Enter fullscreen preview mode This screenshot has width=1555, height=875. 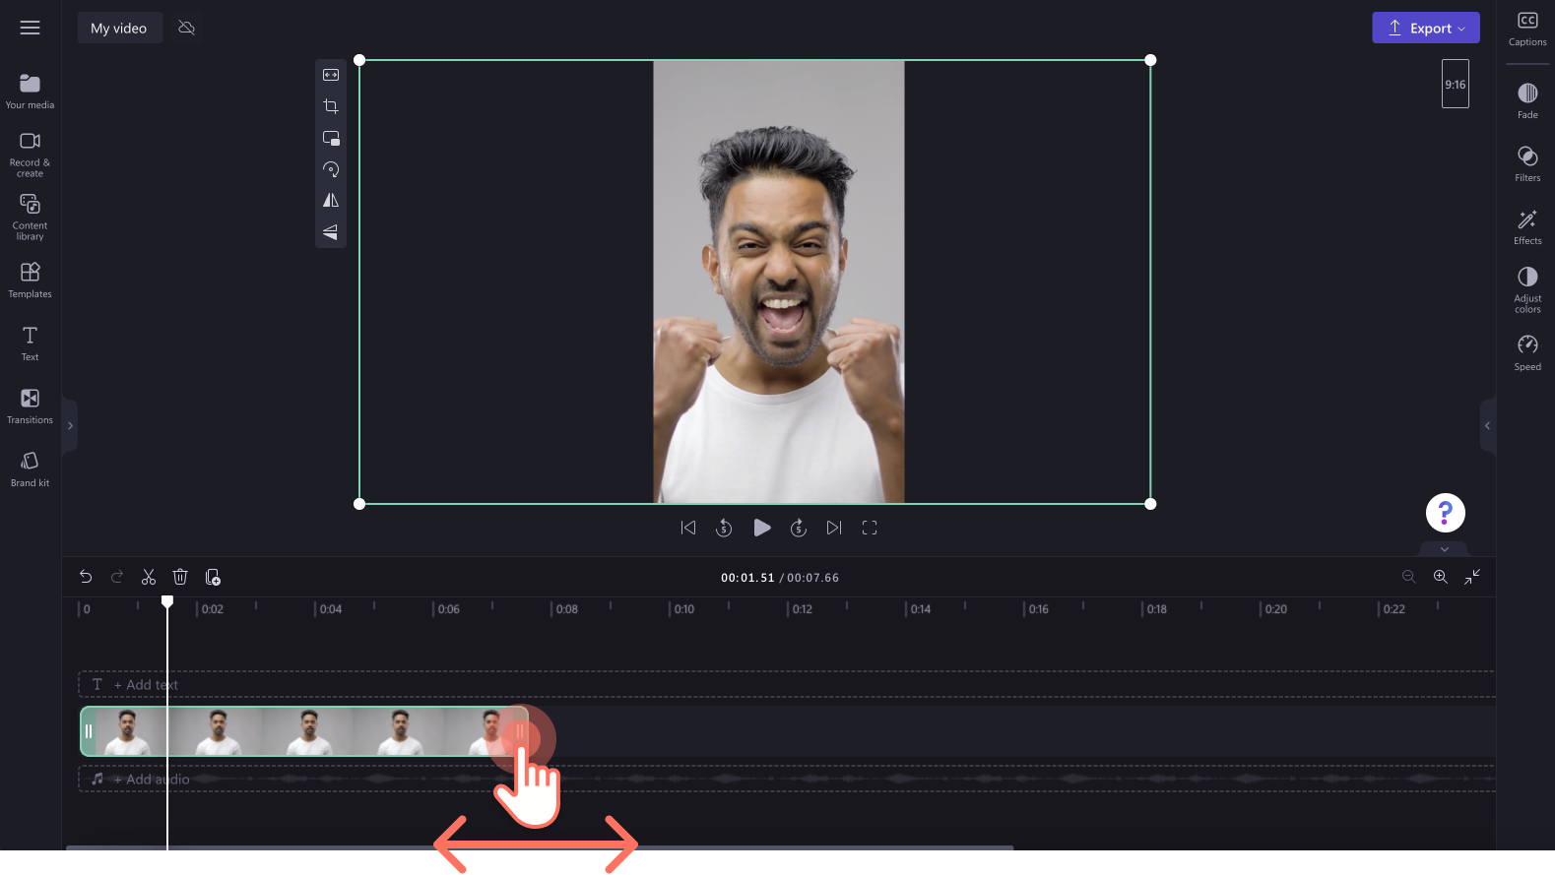tap(870, 528)
